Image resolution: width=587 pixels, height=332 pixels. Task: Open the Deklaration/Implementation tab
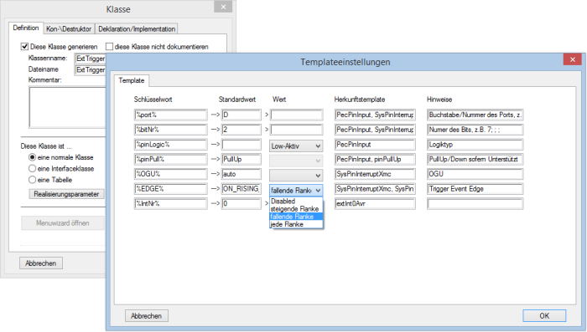(137, 28)
